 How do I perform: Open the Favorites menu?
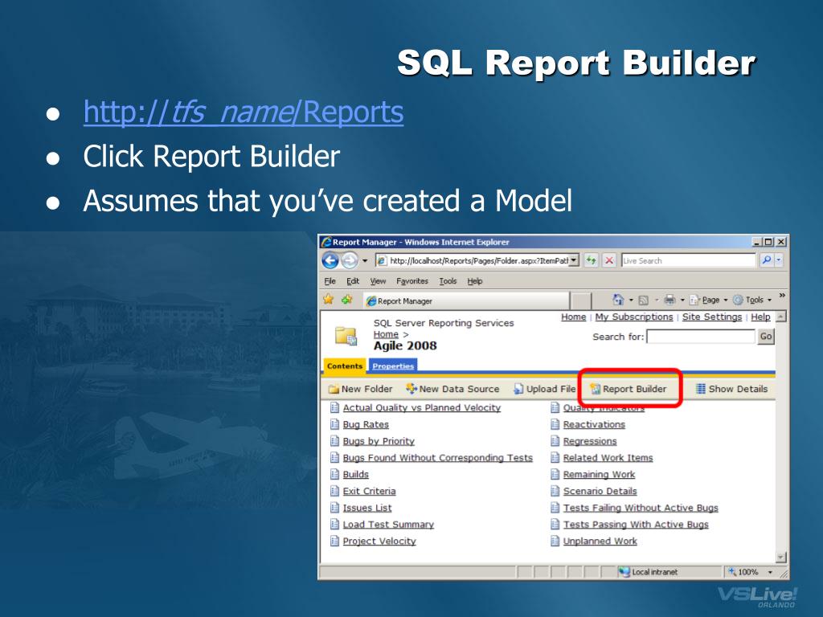click(x=412, y=281)
